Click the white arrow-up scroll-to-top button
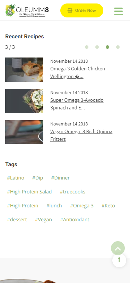130x283 pixels. coord(119,260)
